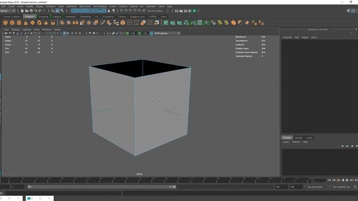
Task: Open the No Live Surface field
Action: tap(156, 11)
